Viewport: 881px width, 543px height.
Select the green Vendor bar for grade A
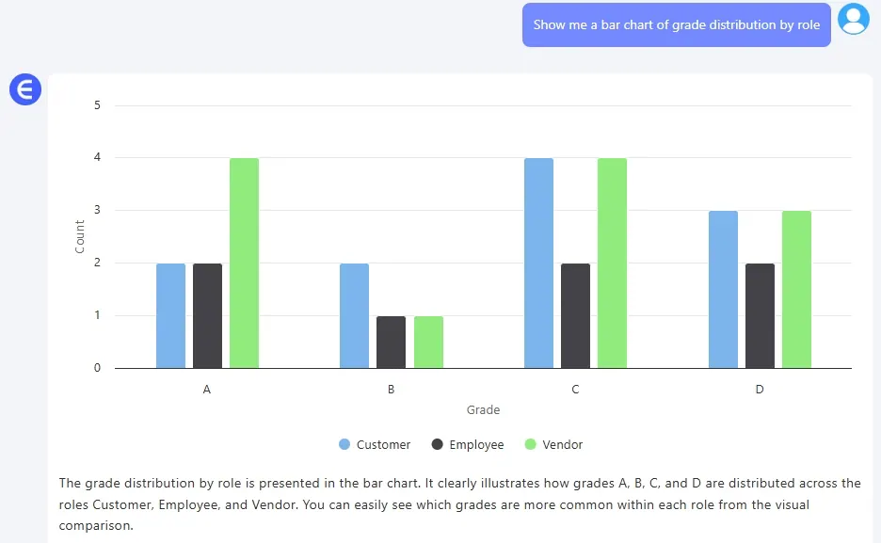coord(244,264)
